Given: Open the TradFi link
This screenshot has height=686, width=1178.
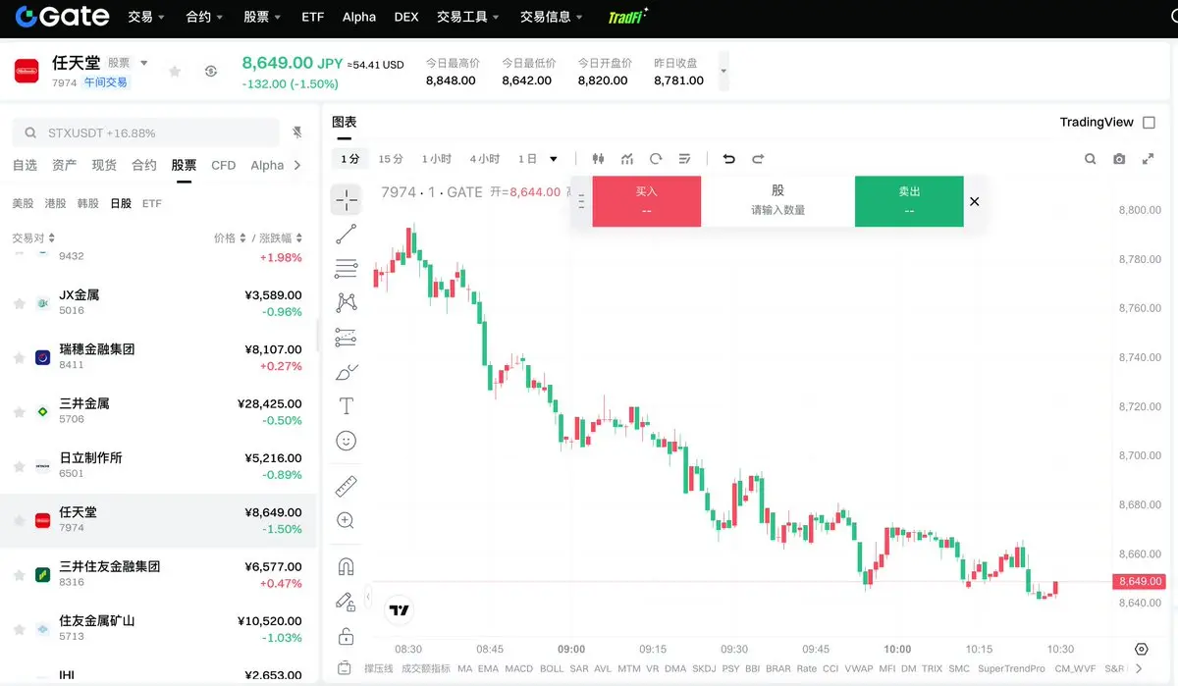Looking at the screenshot, I should 627,17.
